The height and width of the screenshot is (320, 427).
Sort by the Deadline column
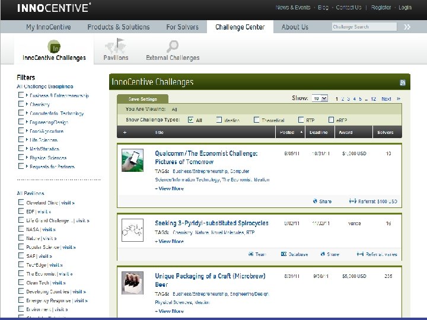point(320,132)
